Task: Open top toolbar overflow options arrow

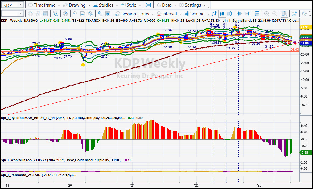Action: click(209, 7)
